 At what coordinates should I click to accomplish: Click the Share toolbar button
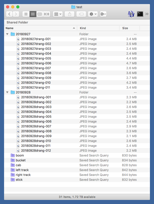tap(69, 14)
